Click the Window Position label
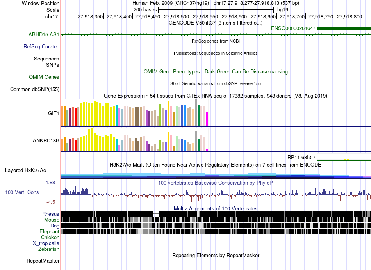 41,3
